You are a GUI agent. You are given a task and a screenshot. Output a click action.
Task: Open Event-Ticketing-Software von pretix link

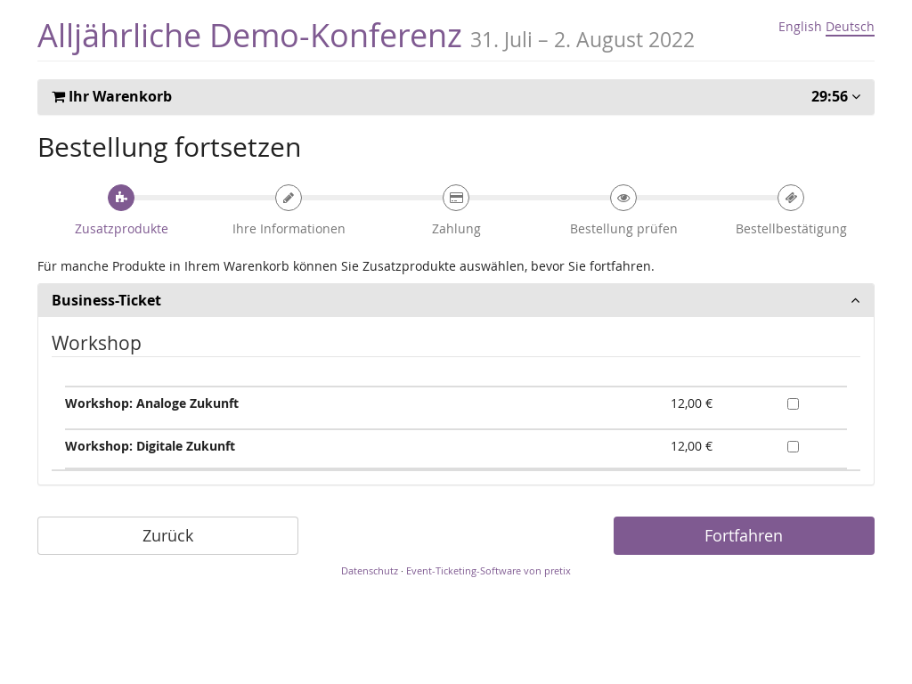pyautogui.click(x=488, y=571)
